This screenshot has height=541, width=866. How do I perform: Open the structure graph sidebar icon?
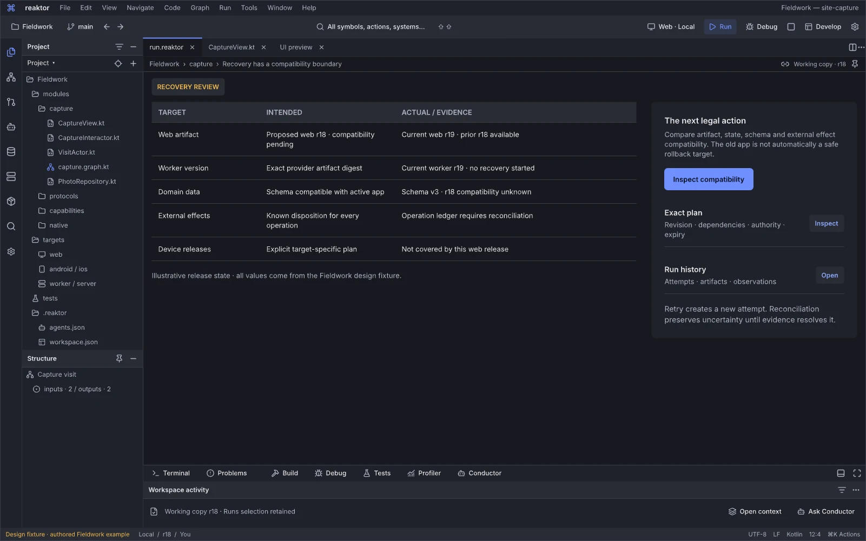click(11, 77)
